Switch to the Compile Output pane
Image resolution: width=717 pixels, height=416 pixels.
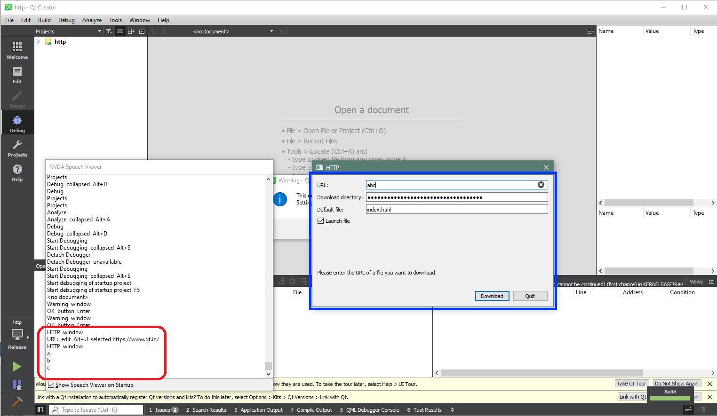pyautogui.click(x=311, y=410)
